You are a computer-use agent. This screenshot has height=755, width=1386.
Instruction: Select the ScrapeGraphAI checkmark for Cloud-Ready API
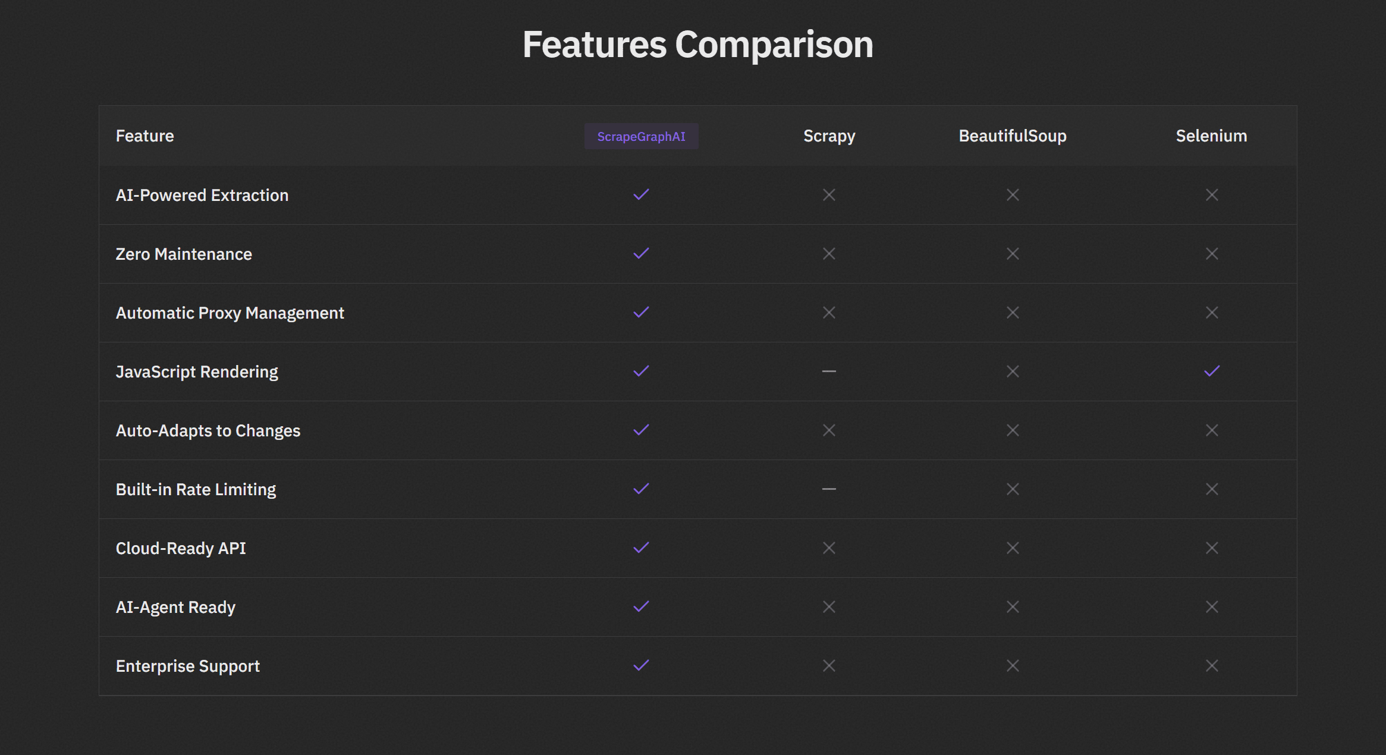click(x=641, y=548)
